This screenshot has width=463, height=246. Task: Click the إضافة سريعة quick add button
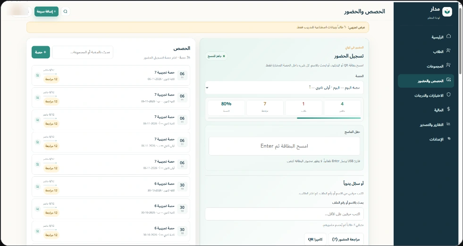pos(46,11)
